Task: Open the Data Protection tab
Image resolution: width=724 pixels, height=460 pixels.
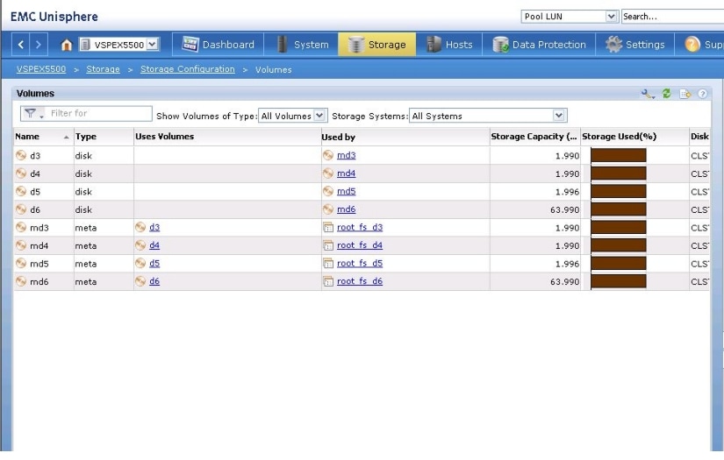Action: (x=539, y=45)
